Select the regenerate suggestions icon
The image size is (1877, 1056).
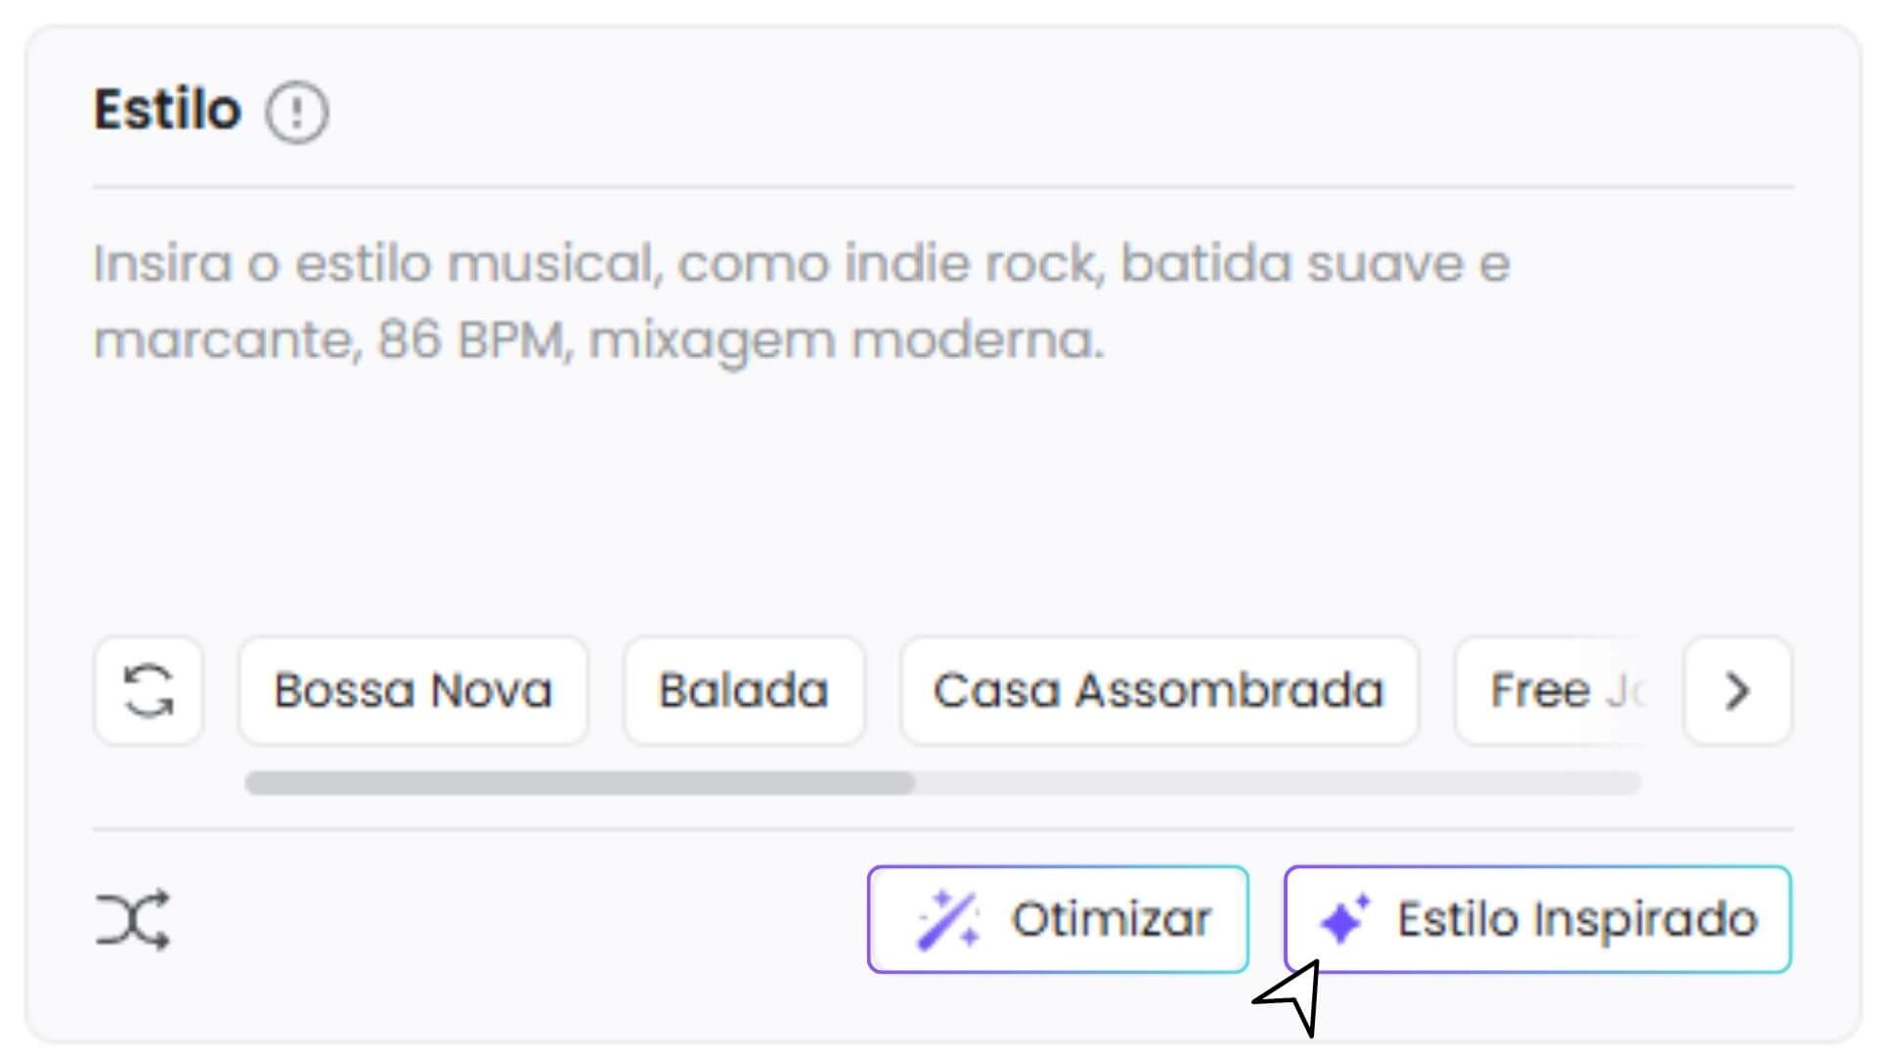point(149,690)
